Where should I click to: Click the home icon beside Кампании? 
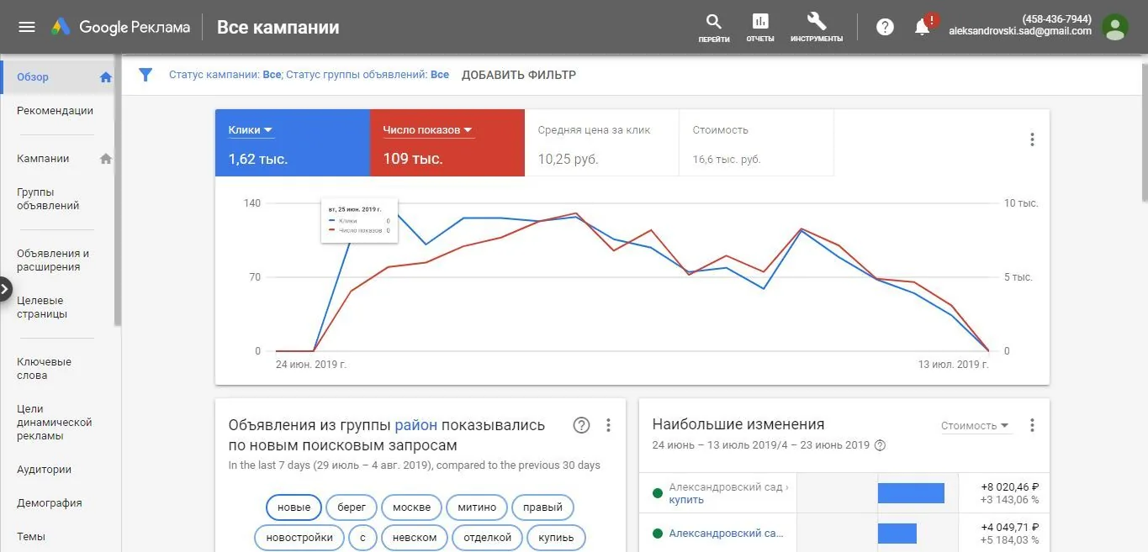click(x=106, y=159)
